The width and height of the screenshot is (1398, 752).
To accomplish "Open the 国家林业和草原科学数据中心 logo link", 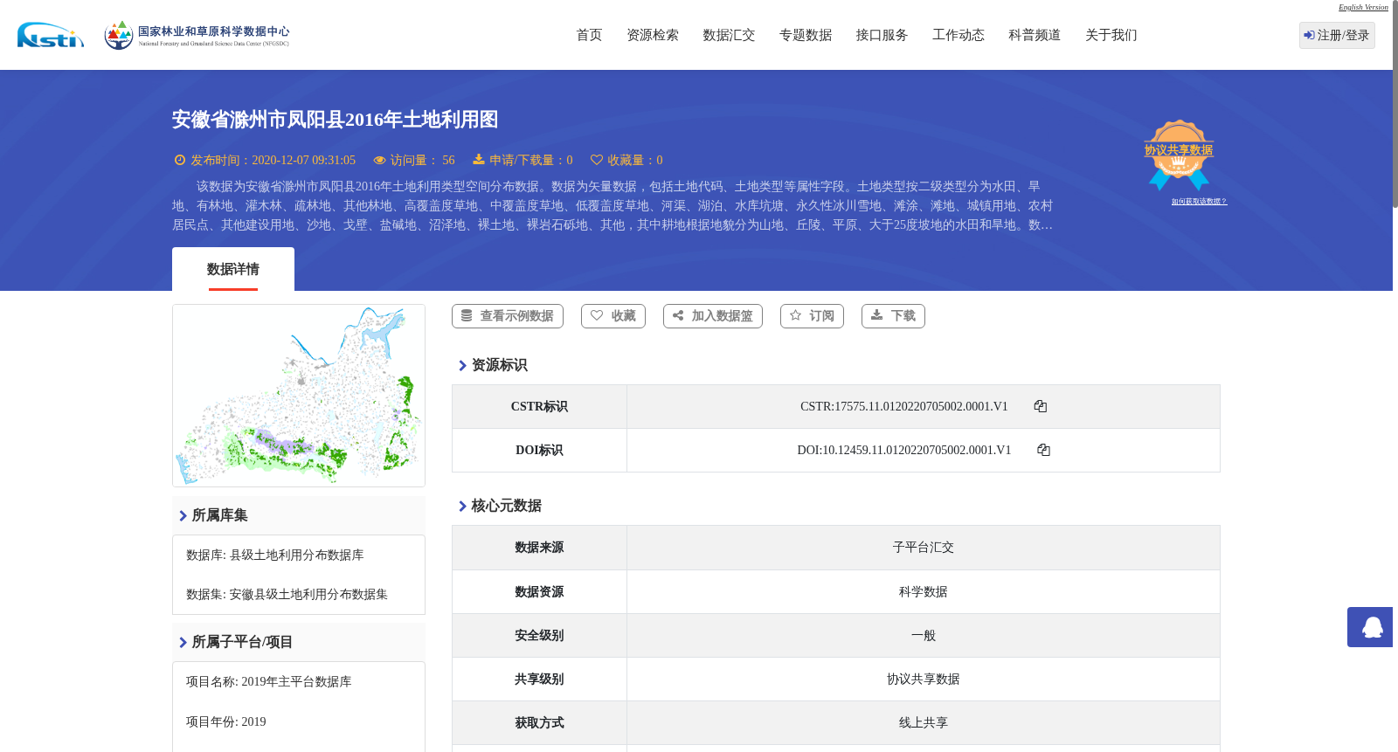I will pyautogui.click(x=197, y=35).
